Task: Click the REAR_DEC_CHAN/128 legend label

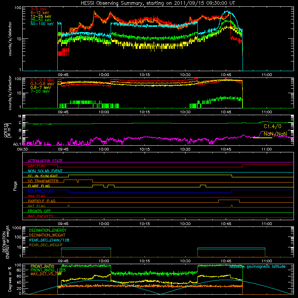Action: tap(49, 240)
